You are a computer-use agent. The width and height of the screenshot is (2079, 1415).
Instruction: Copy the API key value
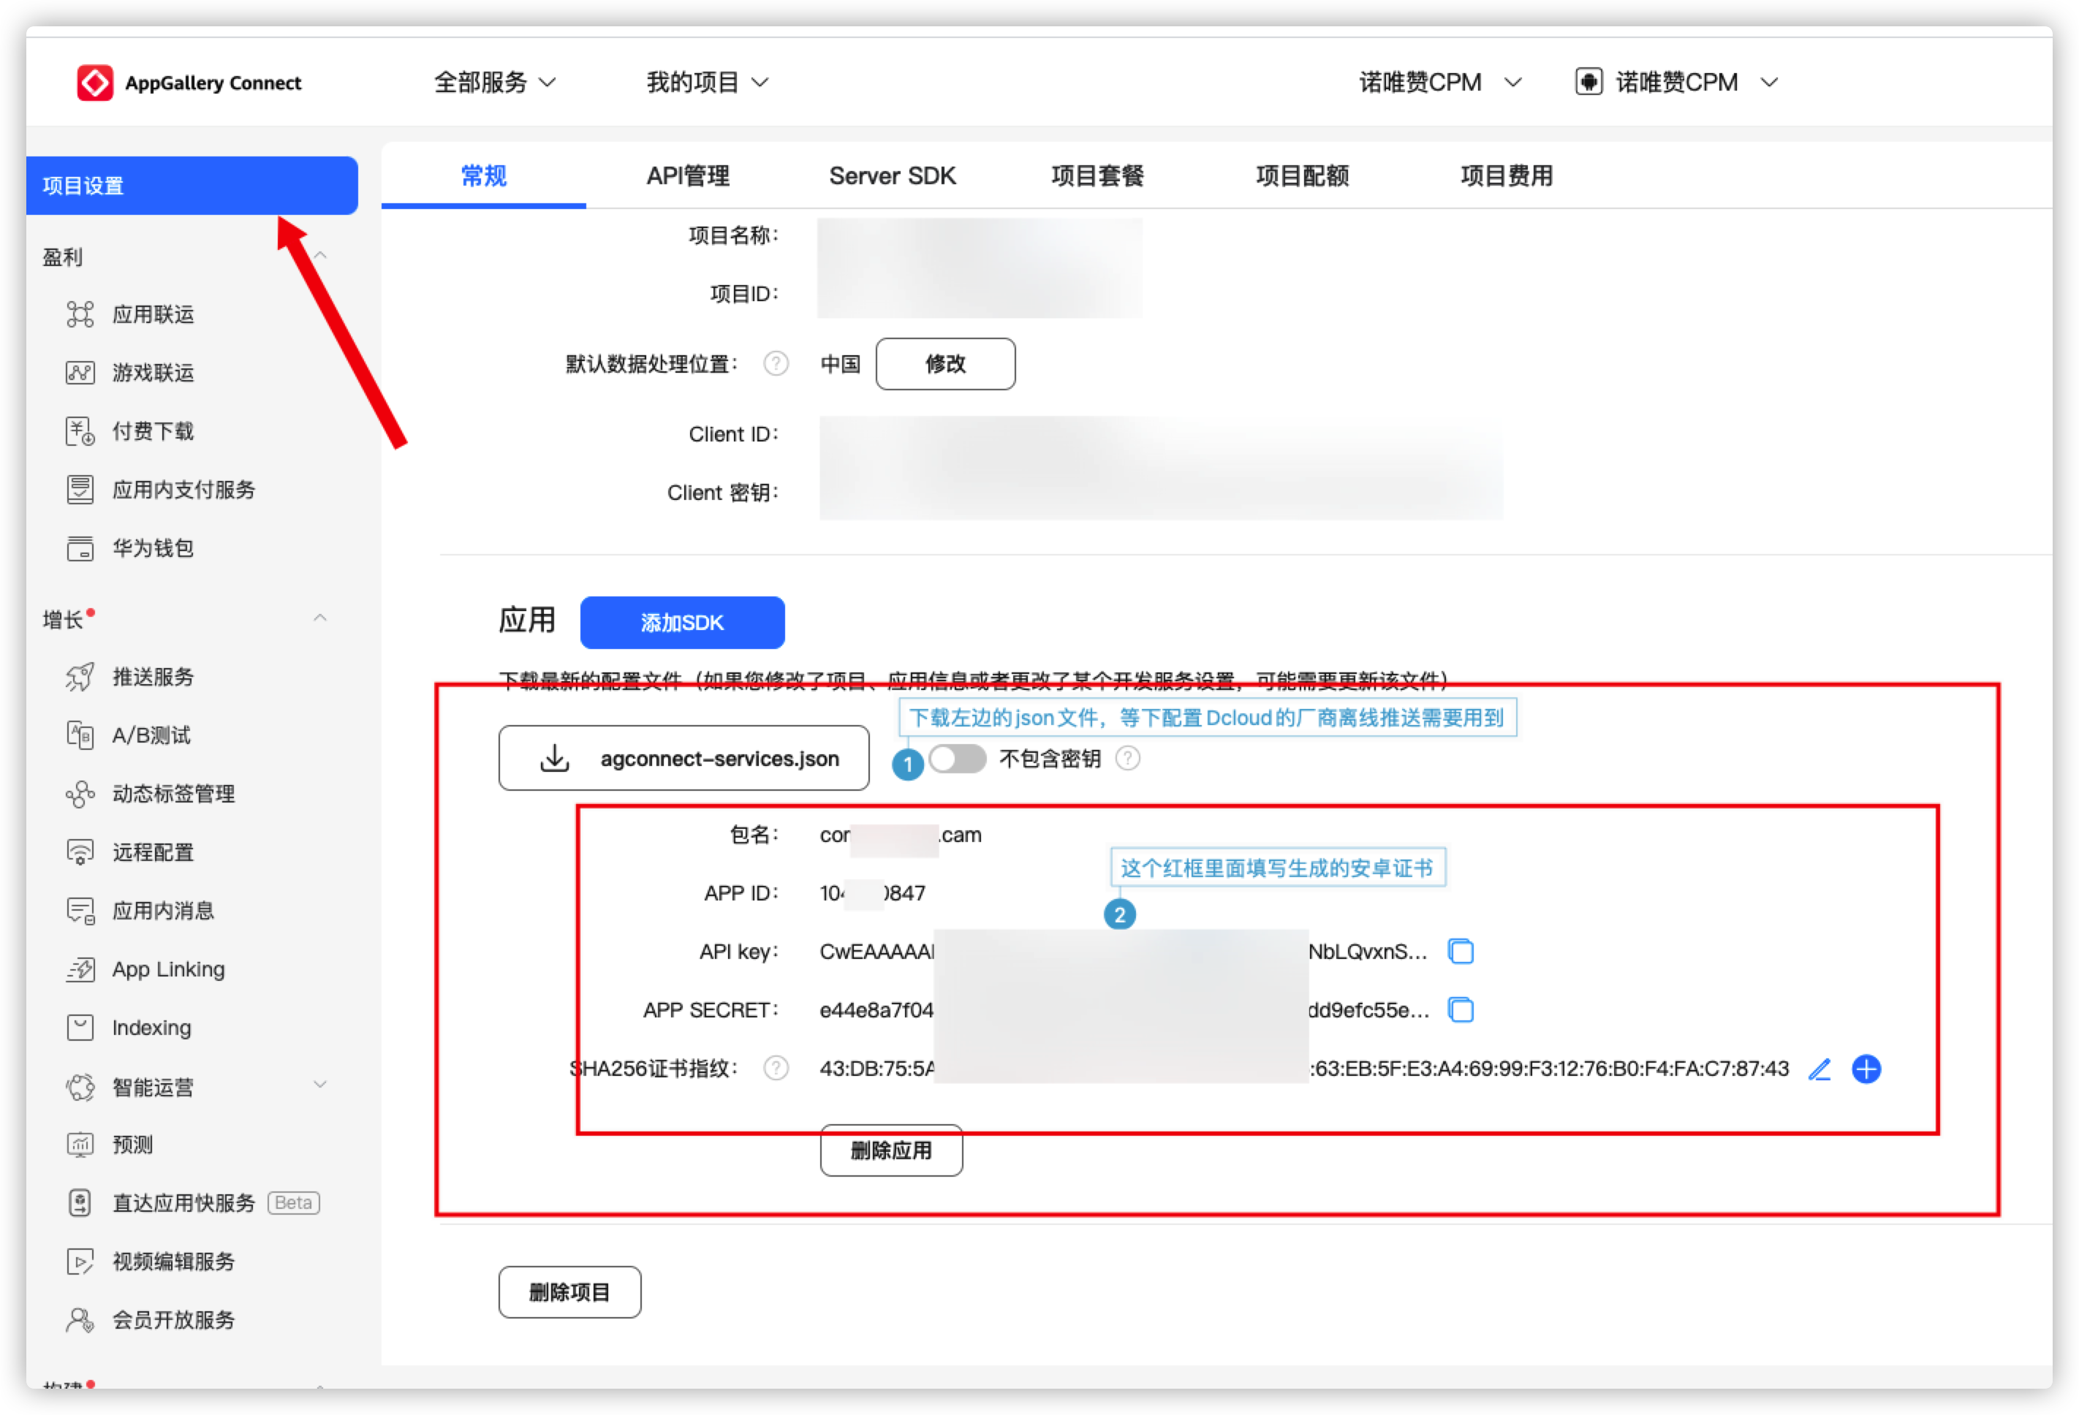point(1460,951)
